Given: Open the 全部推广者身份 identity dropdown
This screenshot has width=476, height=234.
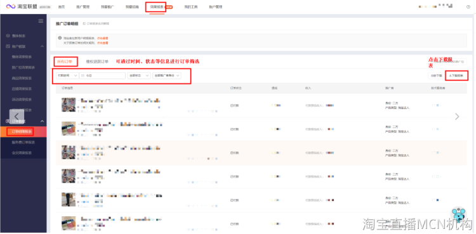Looking at the screenshot, I should (x=167, y=75).
